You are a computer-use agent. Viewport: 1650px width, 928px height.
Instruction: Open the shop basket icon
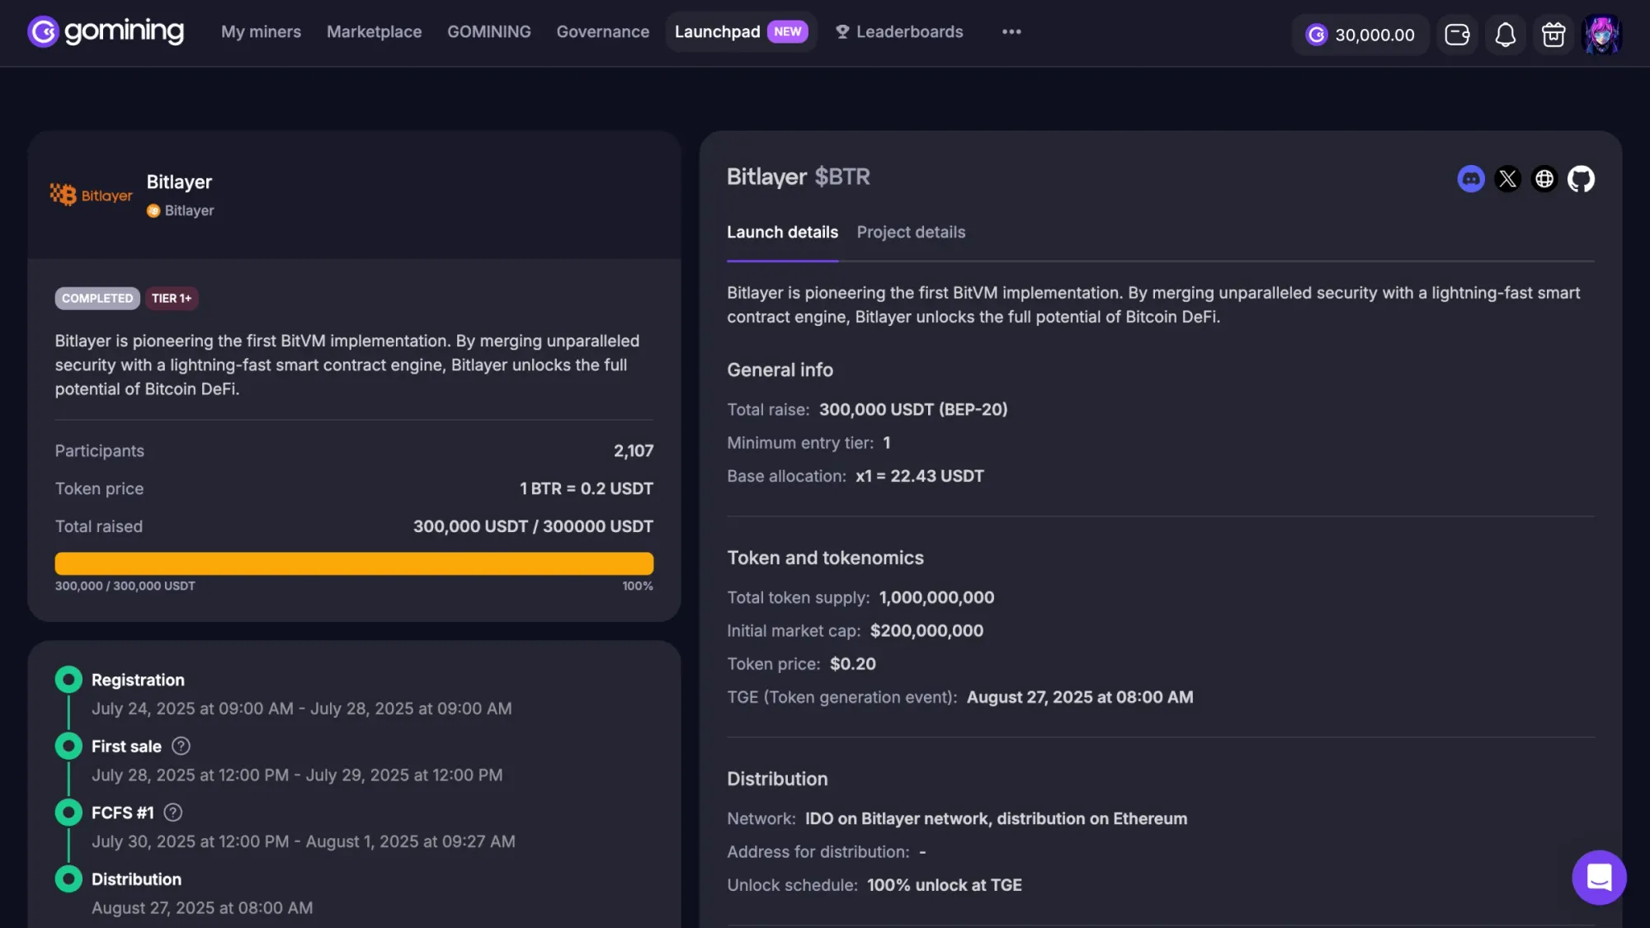[1553, 35]
